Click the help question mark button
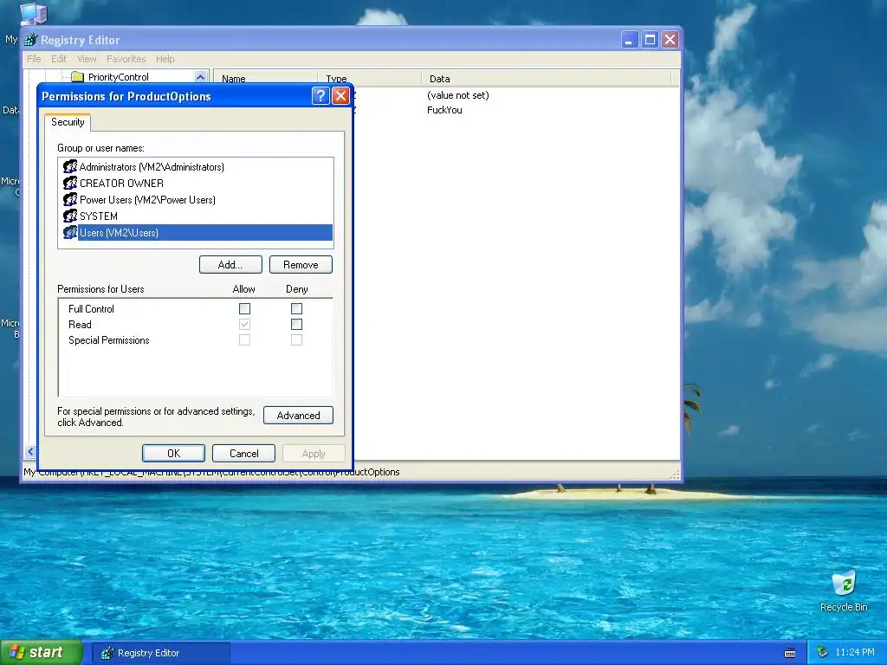This screenshot has height=665, width=887. point(320,96)
